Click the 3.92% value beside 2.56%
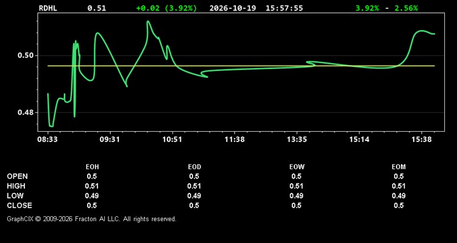 coord(367,8)
